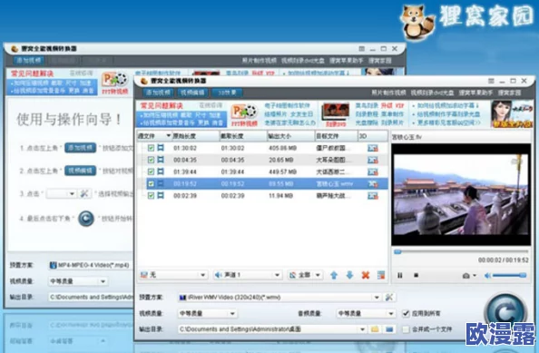Viewport: 539px width, 353px height.
Task: Start conversion with the large round button
Action: (x=505, y=311)
